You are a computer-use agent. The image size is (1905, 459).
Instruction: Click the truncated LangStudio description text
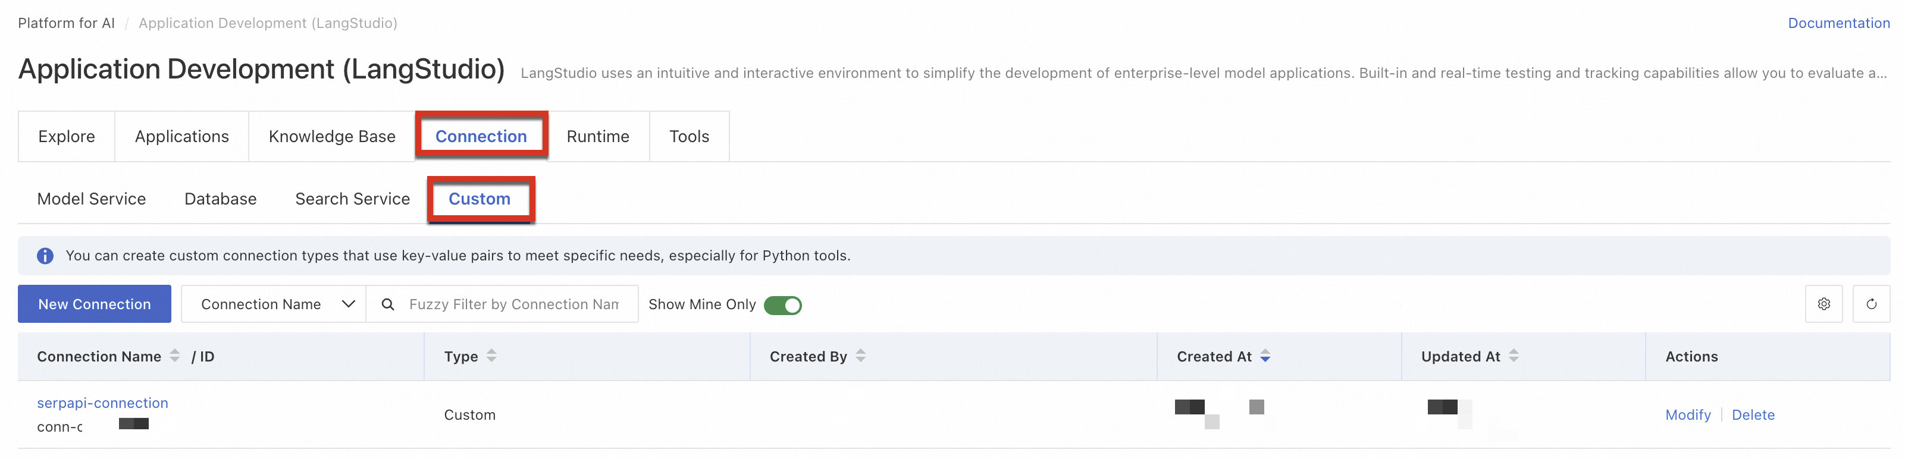1204,73
